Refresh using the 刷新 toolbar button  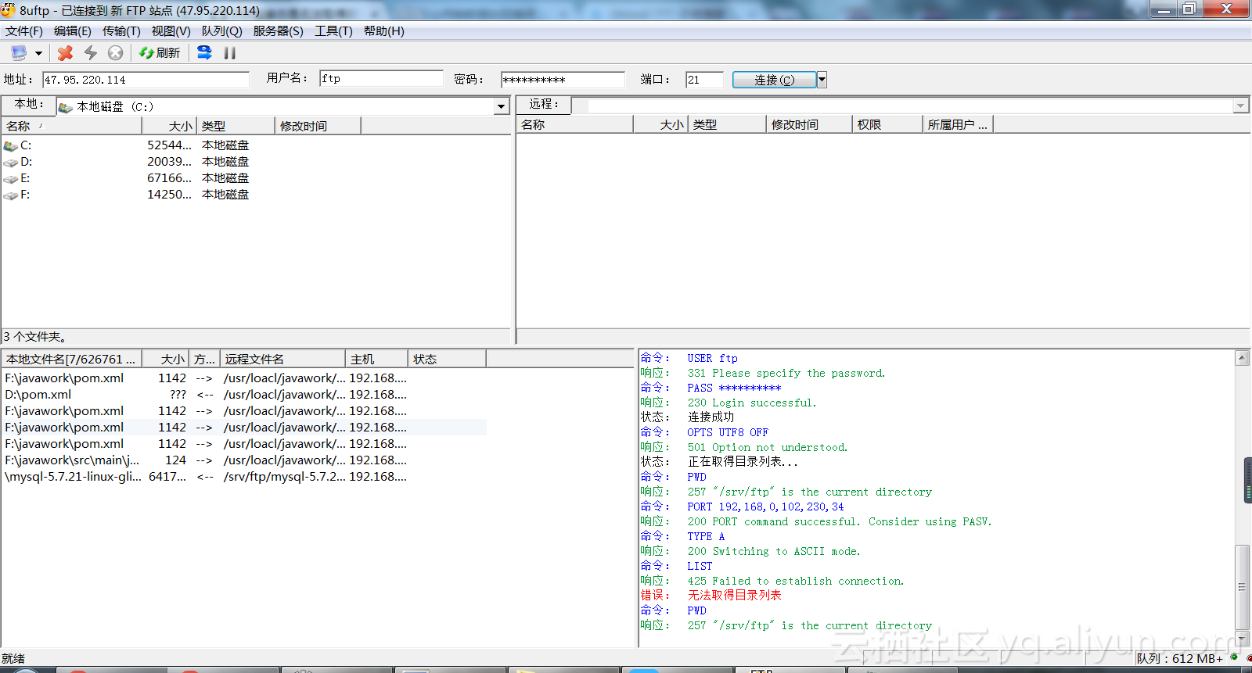tap(160, 52)
